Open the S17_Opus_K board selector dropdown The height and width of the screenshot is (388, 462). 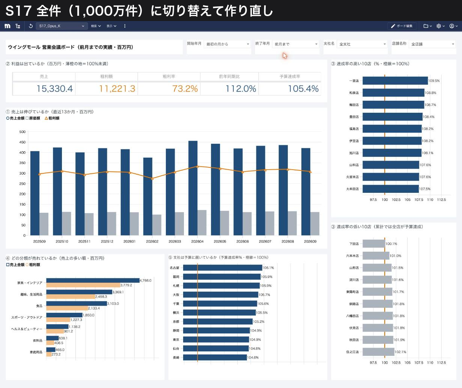[x=62, y=26]
